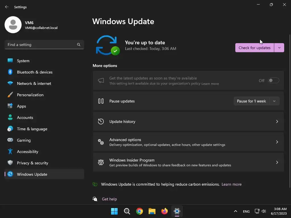Screen dimensions: 291x218
Task: Click Advanced options title text
Action: [x=125, y=140]
